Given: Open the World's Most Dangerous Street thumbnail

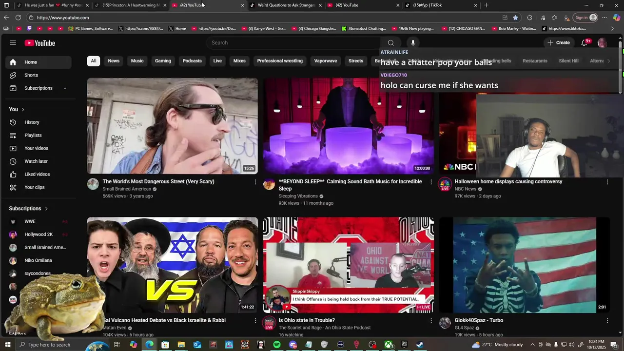Looking at the screenshot, I should (x=172, y=126).
